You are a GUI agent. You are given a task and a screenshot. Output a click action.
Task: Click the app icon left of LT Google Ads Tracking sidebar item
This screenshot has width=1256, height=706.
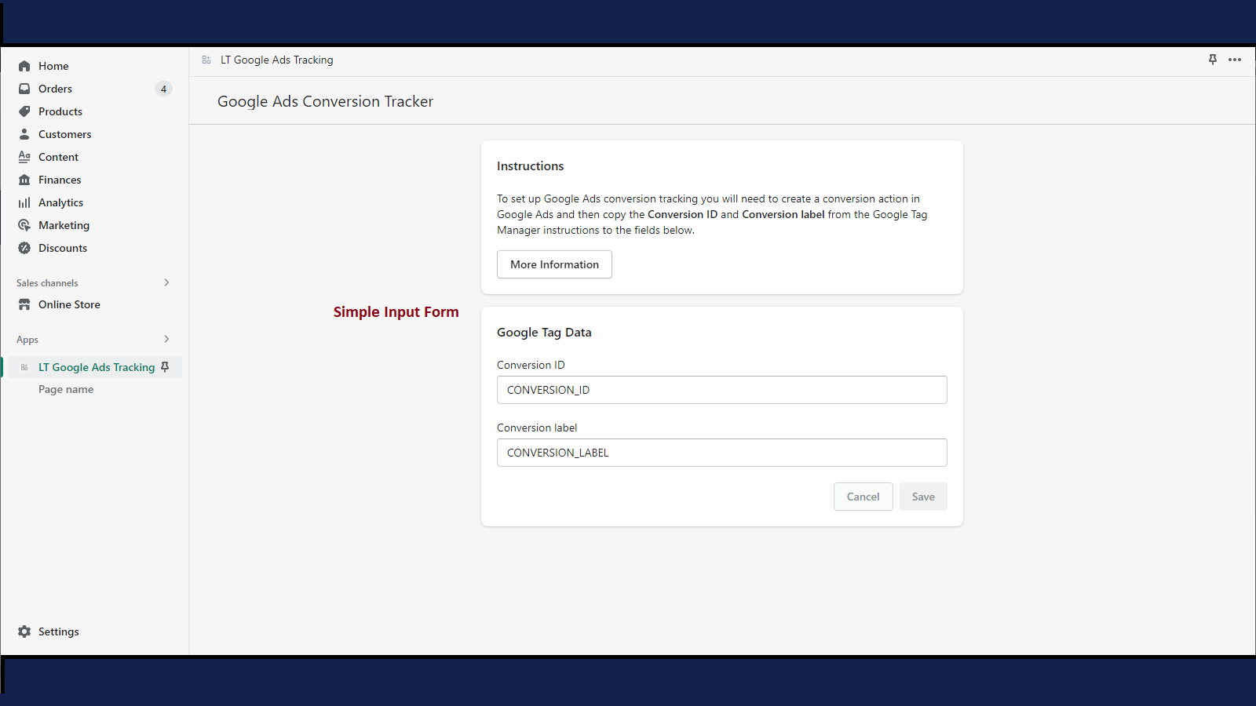coord(24,367)
